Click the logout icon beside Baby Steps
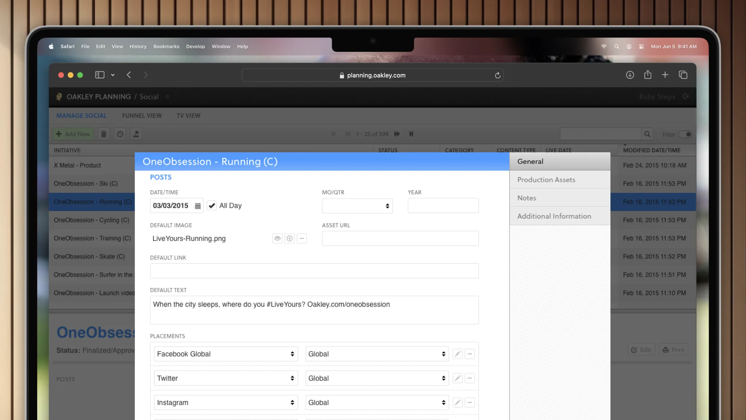746x420 pixels. (686, 97)
